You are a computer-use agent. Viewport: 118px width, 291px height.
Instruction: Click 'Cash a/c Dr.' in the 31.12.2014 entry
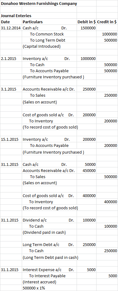(45, 28)
